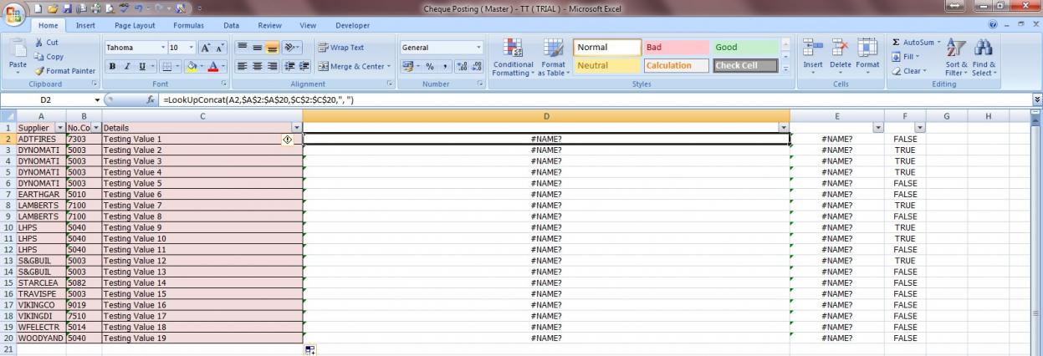The height and width of the screenshot is (356, 1043).
Task: Switch to the Formulas tab
Action: tap(189, 26)
